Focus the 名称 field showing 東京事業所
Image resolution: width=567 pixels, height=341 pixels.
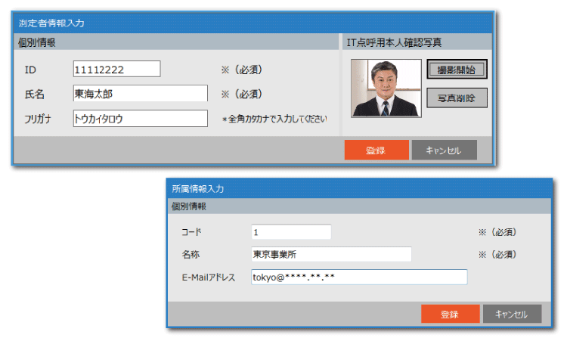click(x=331, y=254)
